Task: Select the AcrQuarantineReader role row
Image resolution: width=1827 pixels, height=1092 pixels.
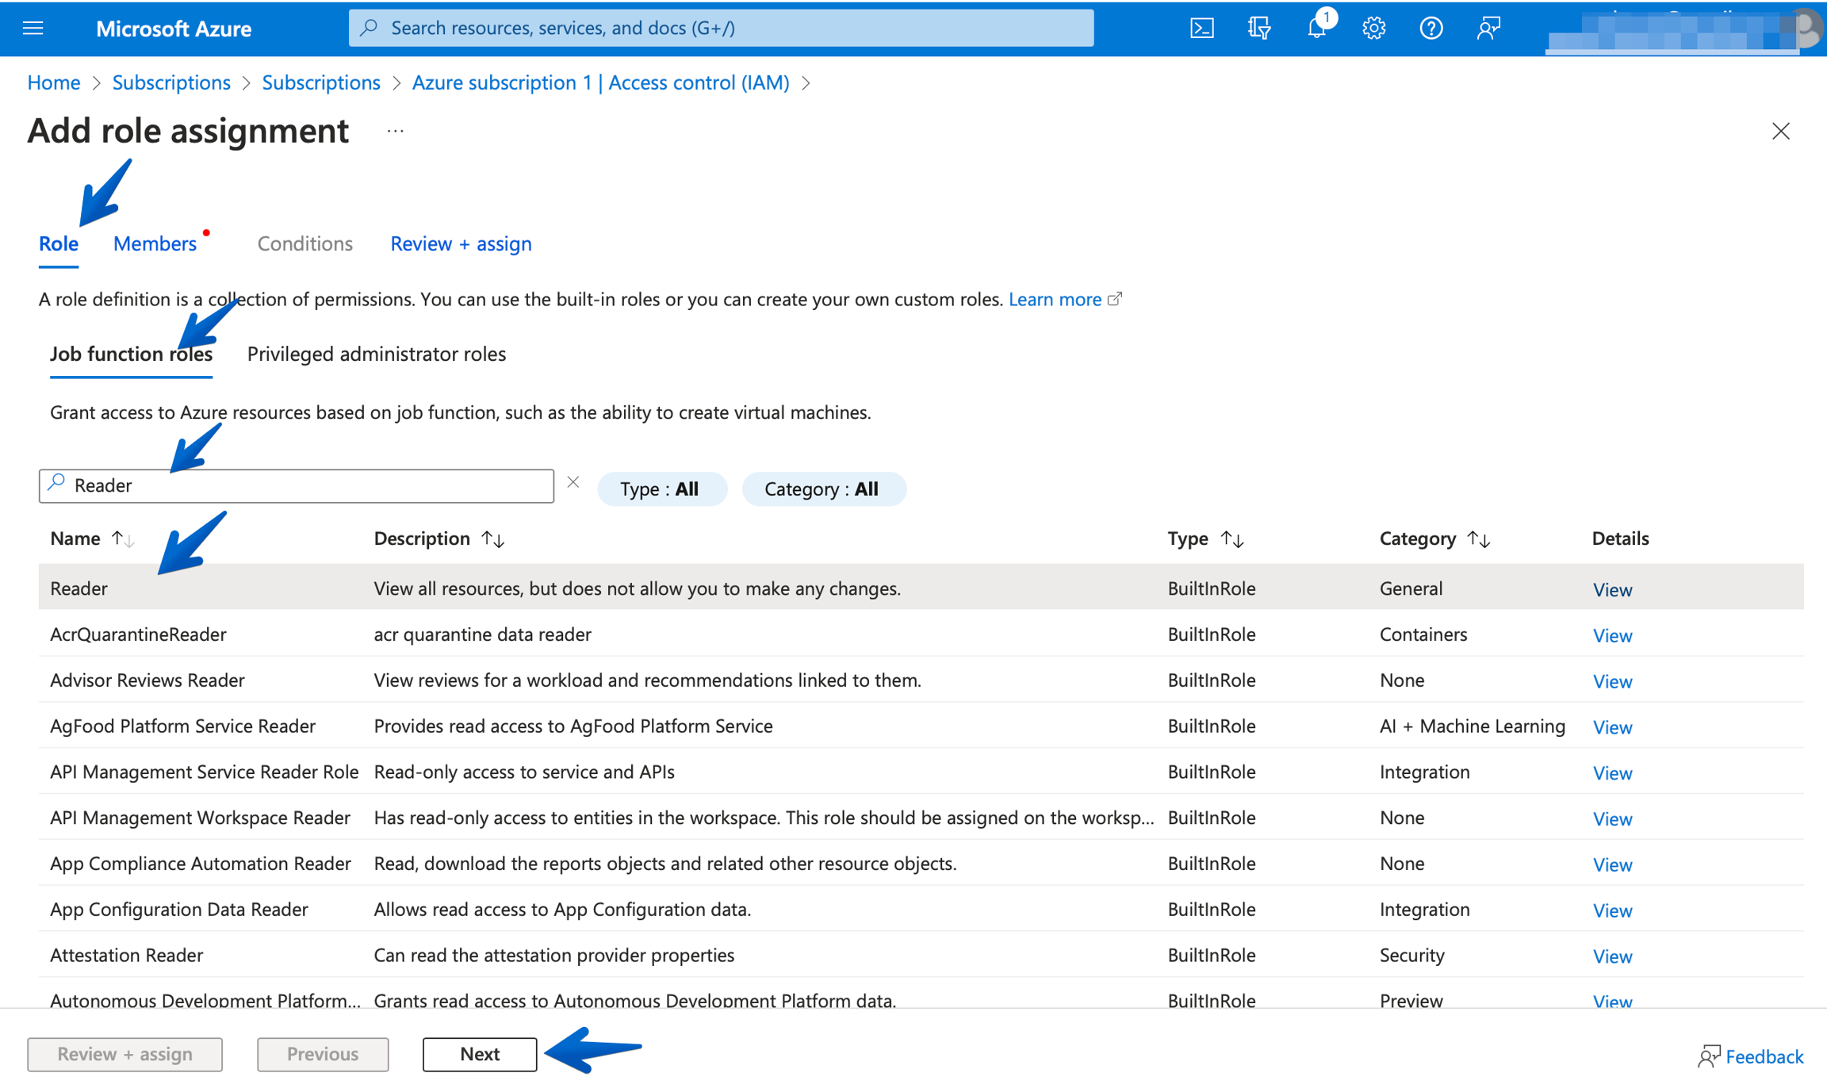Action: point(138,634)
